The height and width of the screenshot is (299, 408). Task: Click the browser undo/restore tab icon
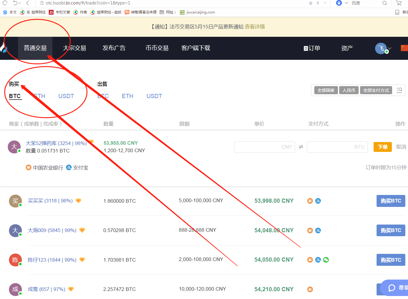[15, 3]
